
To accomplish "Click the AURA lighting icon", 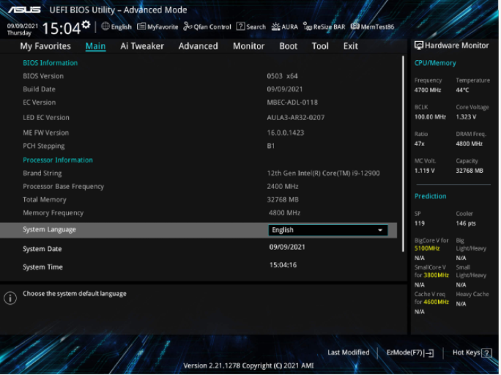I will 275,26.
